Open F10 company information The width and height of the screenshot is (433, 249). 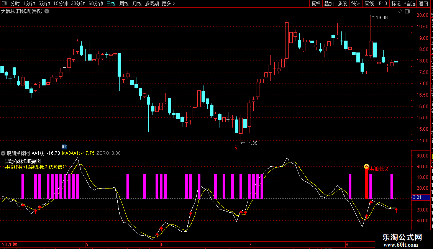(382, 3)
